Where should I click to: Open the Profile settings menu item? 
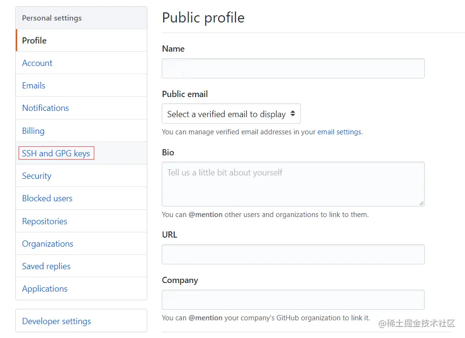point(34,41)
